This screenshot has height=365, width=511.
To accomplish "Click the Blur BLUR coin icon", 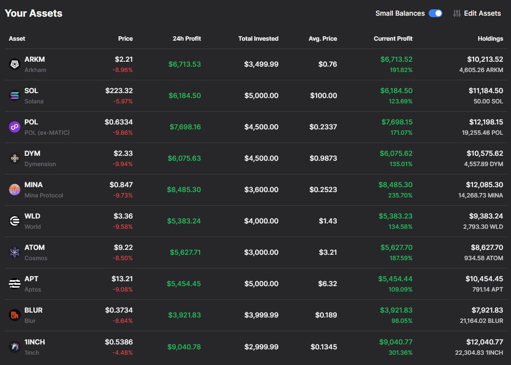I will click(15, 315).
